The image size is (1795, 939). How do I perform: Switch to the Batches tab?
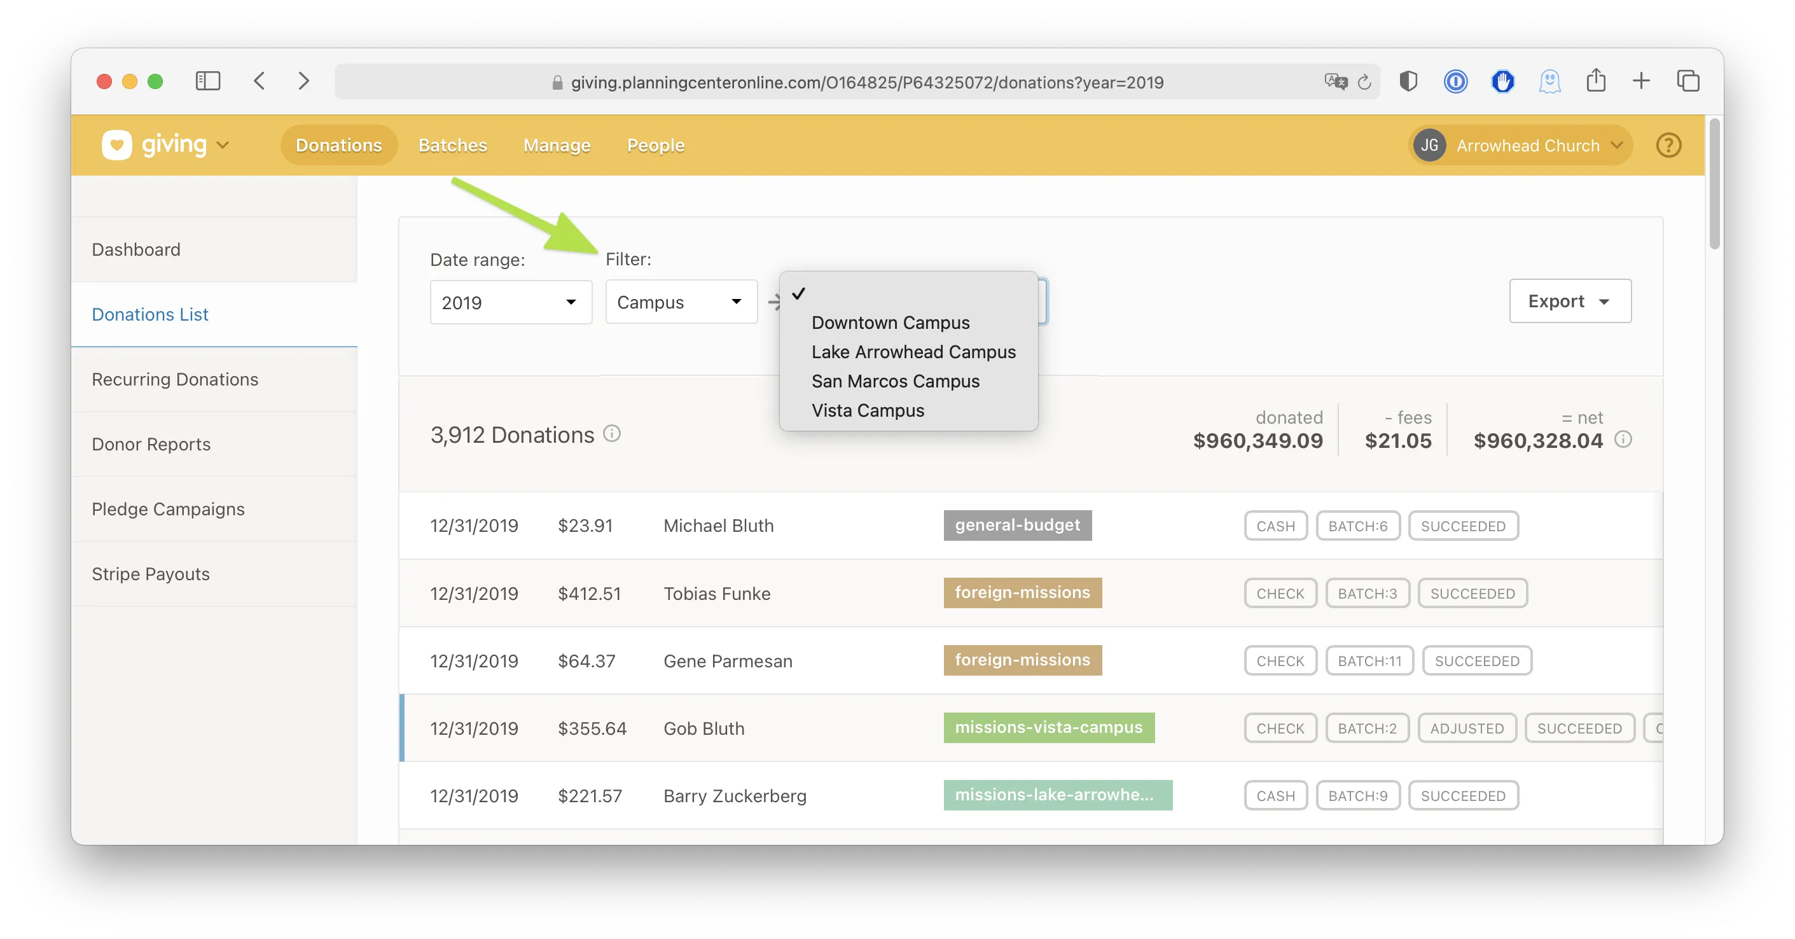coord(452,145)
